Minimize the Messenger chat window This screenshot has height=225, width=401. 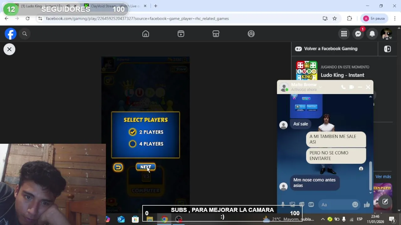point(360,87)
